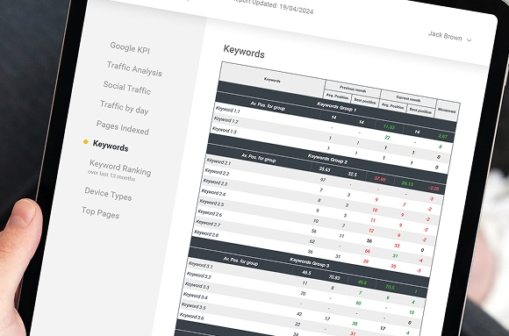The height and width of the screenshot is (336, 509).
Task: Open Keyword Ranking over last 13 months
Action: point(119,170)
